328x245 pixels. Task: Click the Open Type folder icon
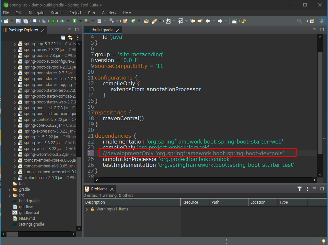(146, 21)
